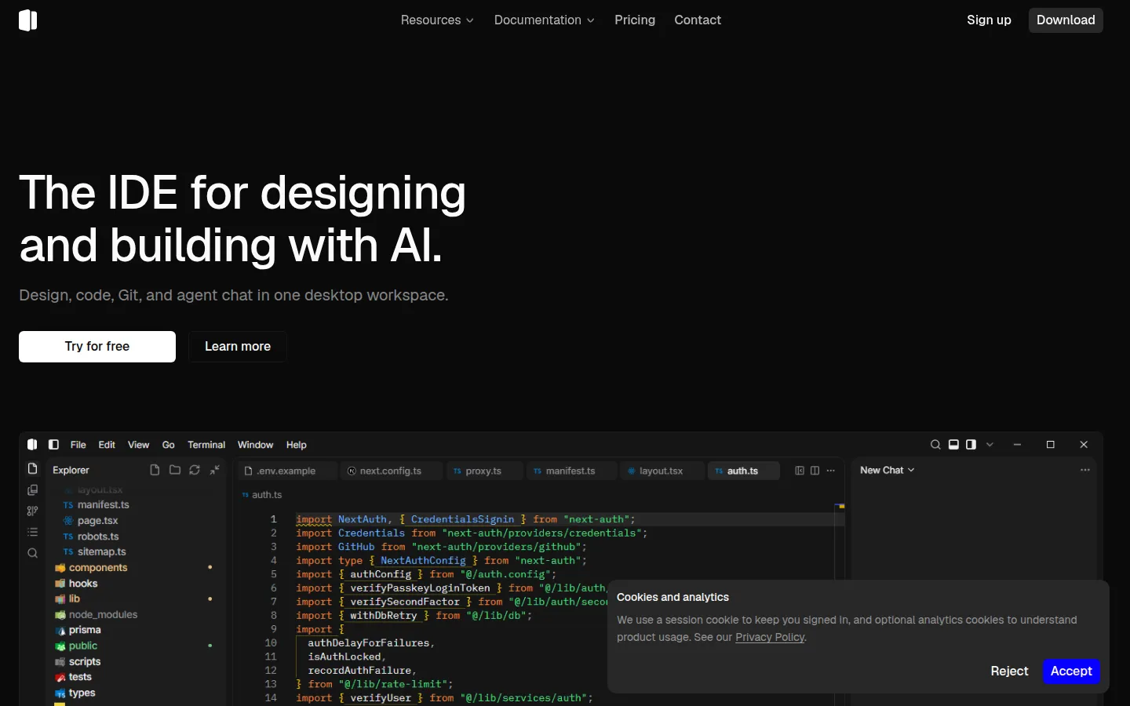
Task: Open the layout options chevron in the IDE title bar
Action: (990, 445)
